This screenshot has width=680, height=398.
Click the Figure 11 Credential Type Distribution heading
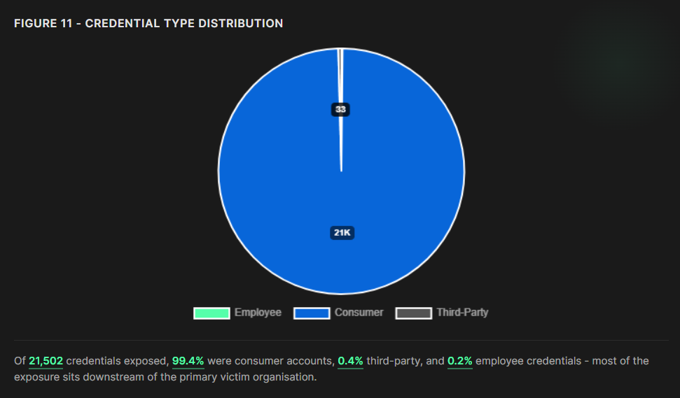click(x=148, y=23)
